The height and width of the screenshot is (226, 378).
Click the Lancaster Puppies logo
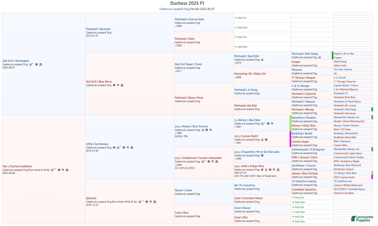(x=362, y=218)
